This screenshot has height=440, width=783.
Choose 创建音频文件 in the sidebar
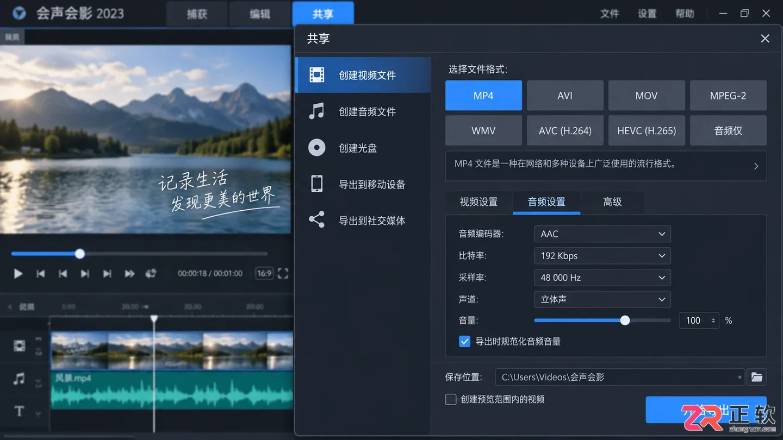(363, 111)
